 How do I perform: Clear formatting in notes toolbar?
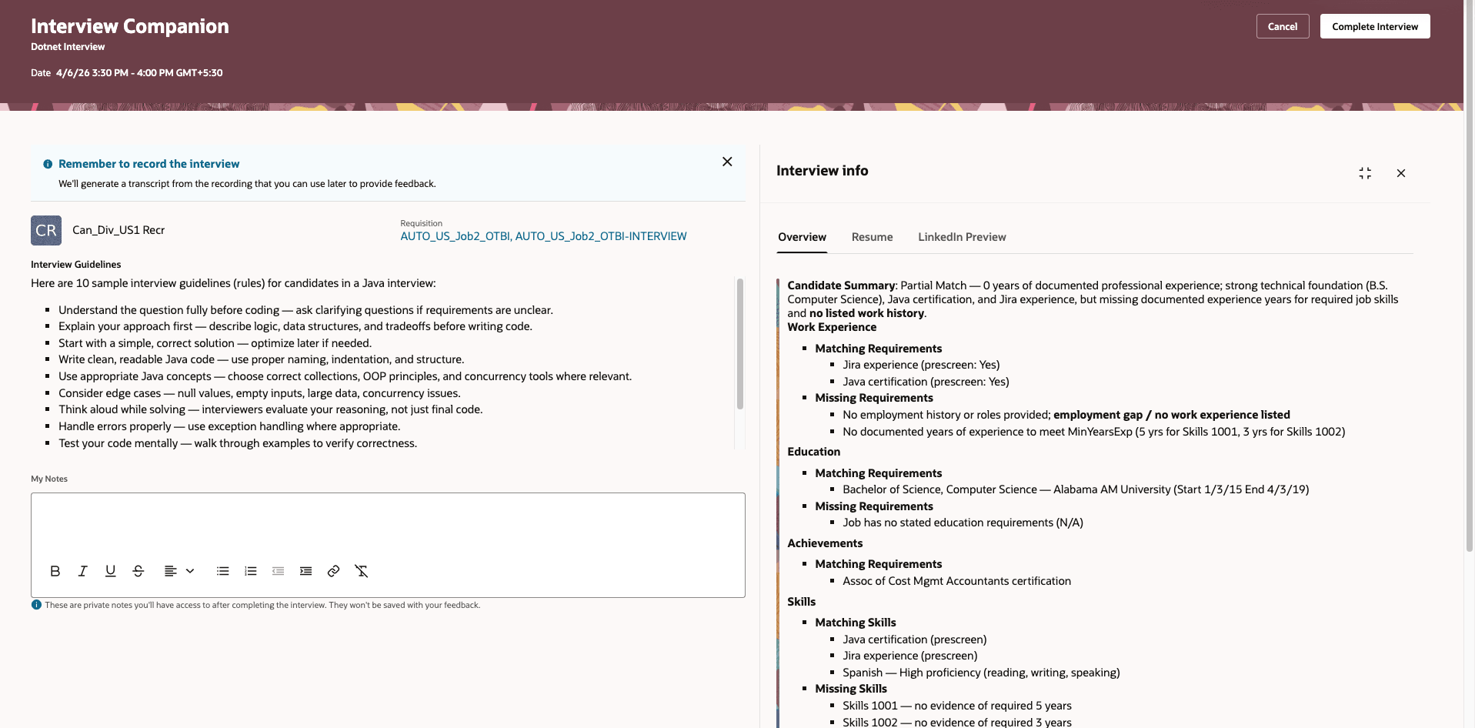click(361, 571)
